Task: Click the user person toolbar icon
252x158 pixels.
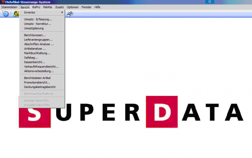Action: pyautogui.click(x=16, y=14)
